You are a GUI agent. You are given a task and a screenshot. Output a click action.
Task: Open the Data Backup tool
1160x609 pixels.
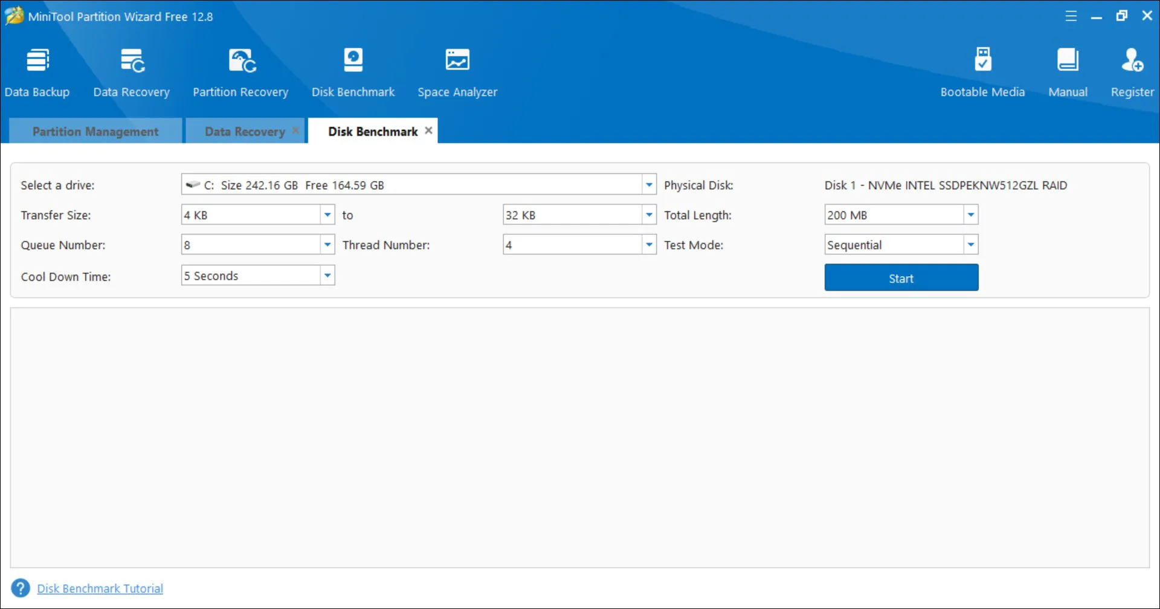(37, 61)
